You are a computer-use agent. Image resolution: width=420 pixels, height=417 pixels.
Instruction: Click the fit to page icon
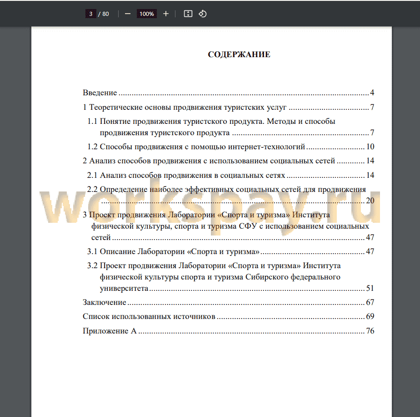tap(188, 14)
